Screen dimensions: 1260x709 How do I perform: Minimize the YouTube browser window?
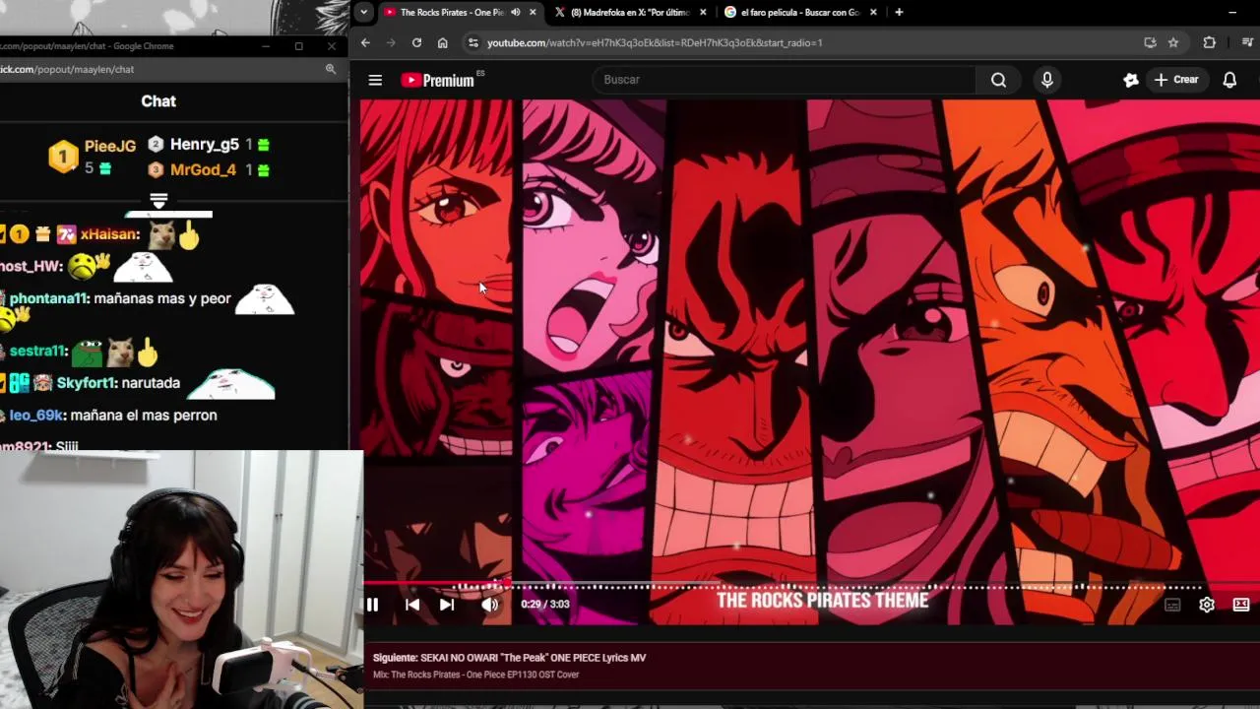[x=1232, y=12]
